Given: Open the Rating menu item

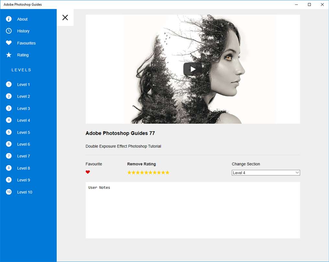Looking at the screenshot, I should click(x=23, y=55).
